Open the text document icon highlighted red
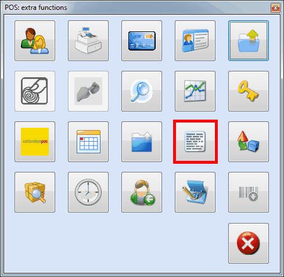284x277 pixels. coord(195,142)
